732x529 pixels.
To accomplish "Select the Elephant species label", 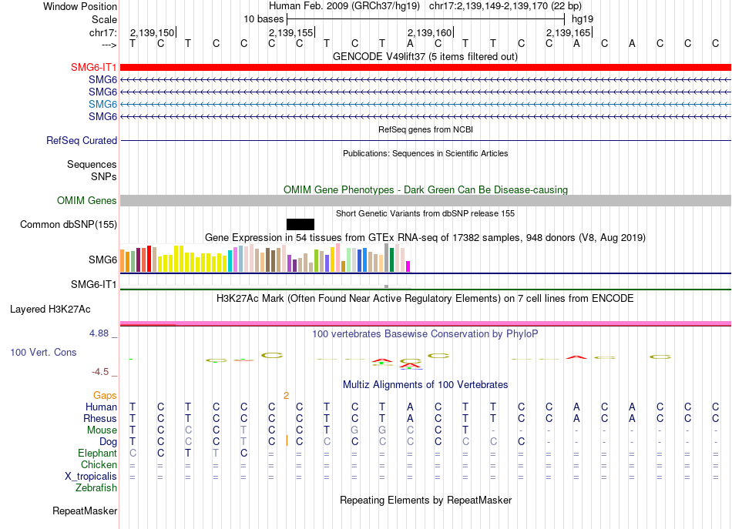I will point(98,453).
